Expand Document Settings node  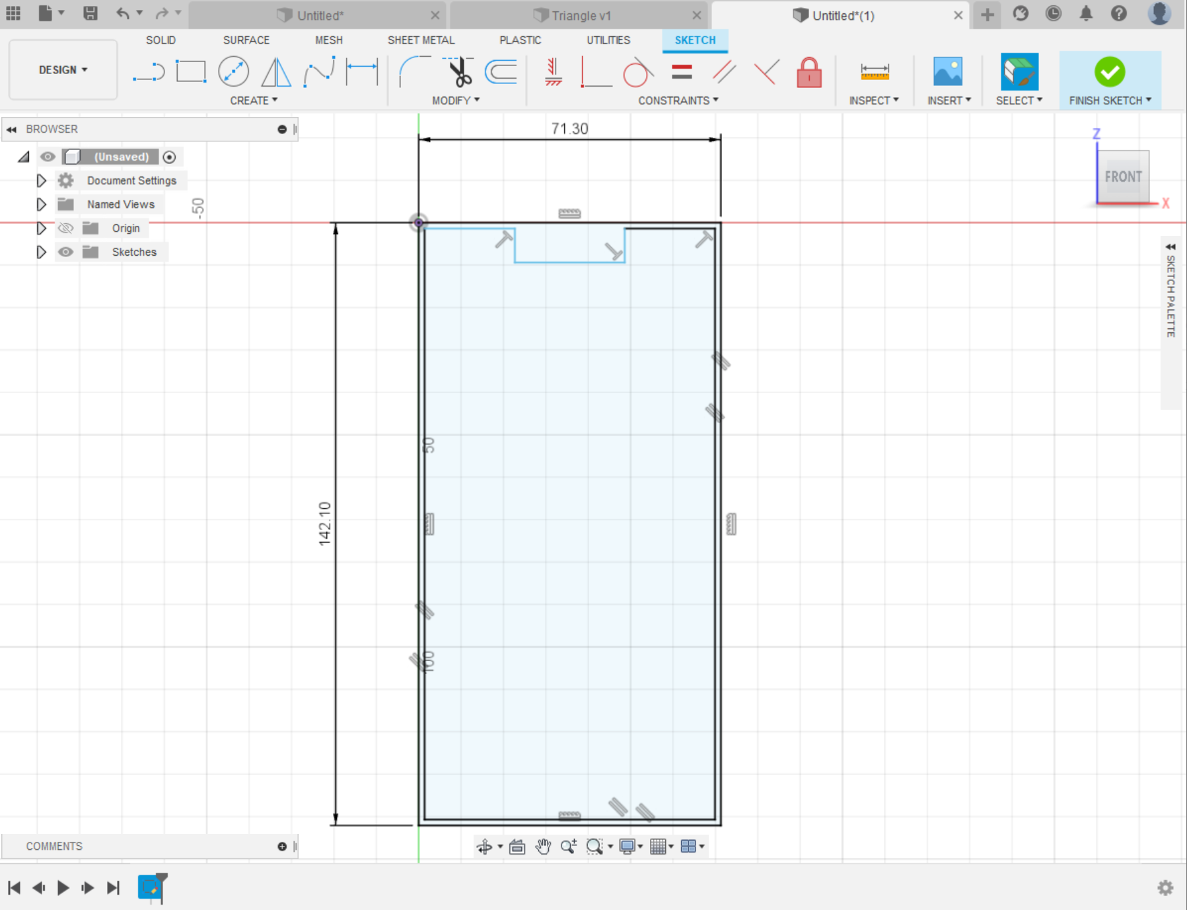(41, 180)
